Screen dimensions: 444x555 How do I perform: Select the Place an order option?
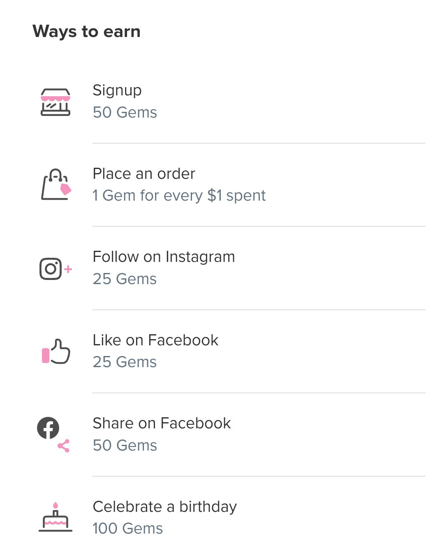click(144, 174)
